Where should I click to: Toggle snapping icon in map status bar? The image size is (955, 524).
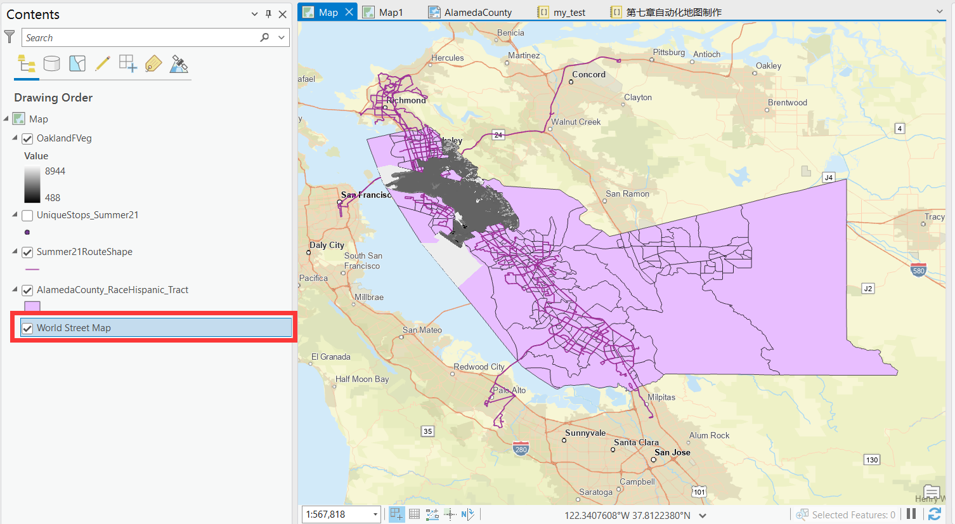(x=396, y=514)
